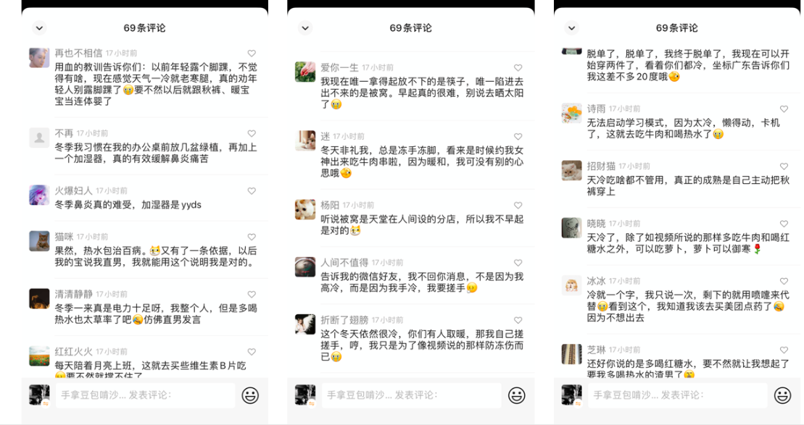Screen dimensions: 804x425
Task: Open the username 晓晓
Action: coord(597,224)
